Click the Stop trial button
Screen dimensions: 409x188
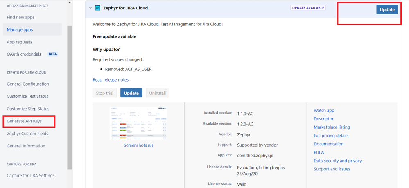104,93
